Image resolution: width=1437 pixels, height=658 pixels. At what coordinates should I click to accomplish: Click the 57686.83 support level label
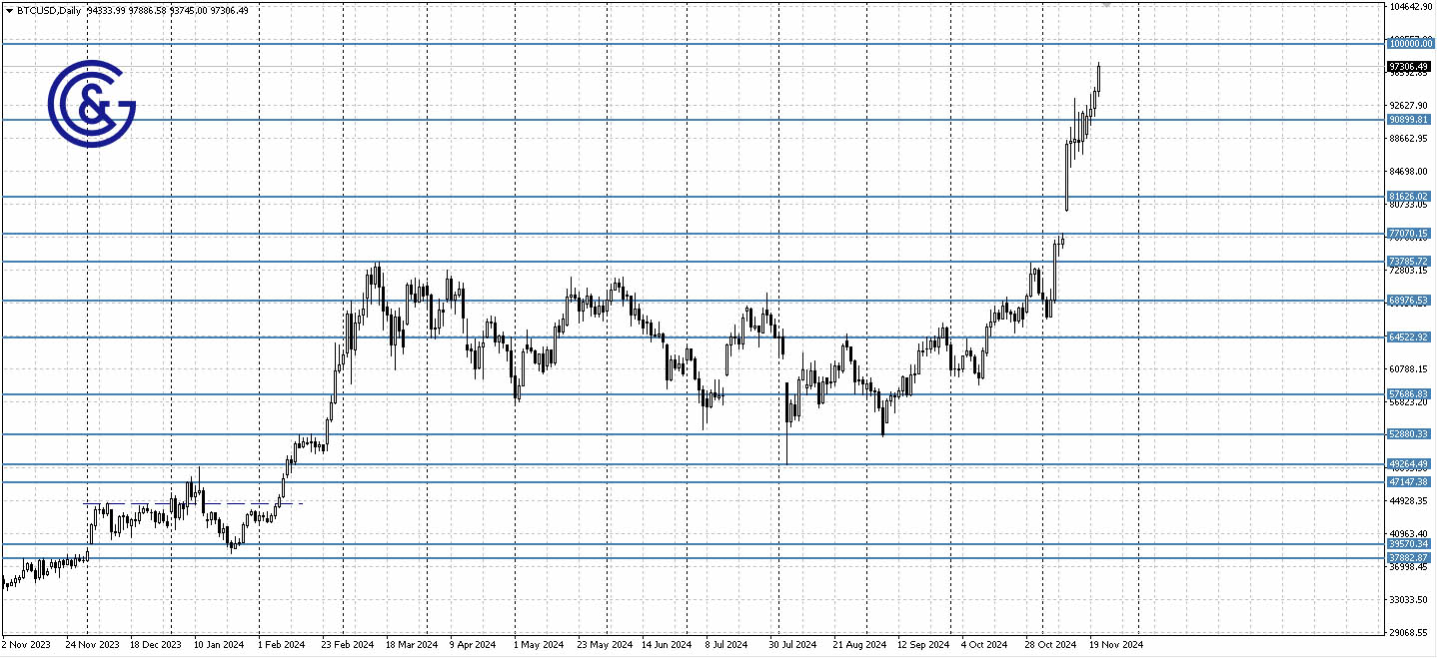[1409, 394]
